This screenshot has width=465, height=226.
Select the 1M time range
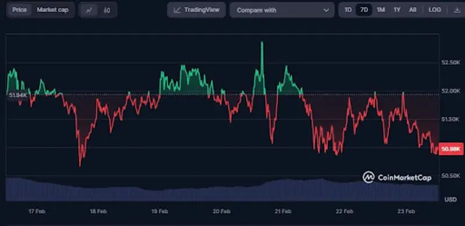tap(381, 10)
